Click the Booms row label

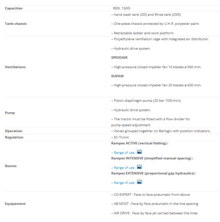11,166
